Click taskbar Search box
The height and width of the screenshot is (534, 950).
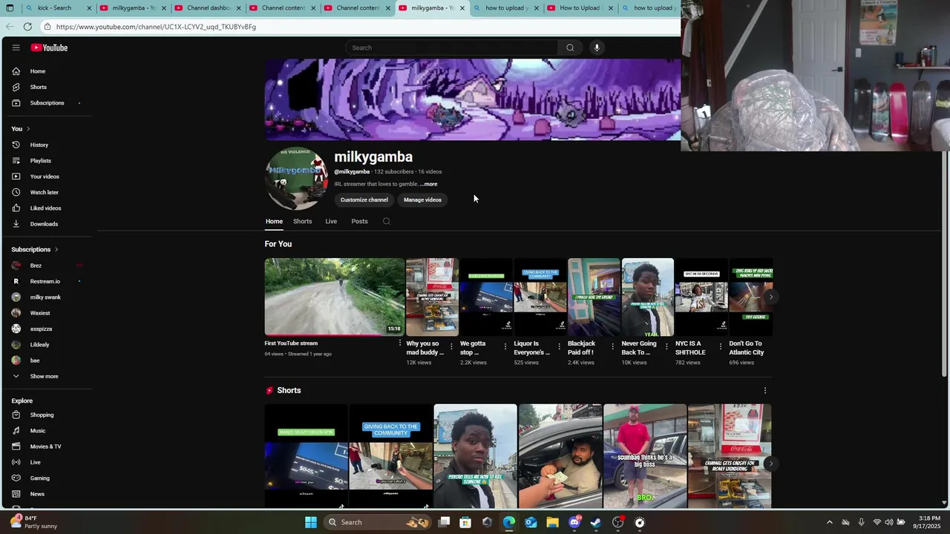tap(379, 522)
